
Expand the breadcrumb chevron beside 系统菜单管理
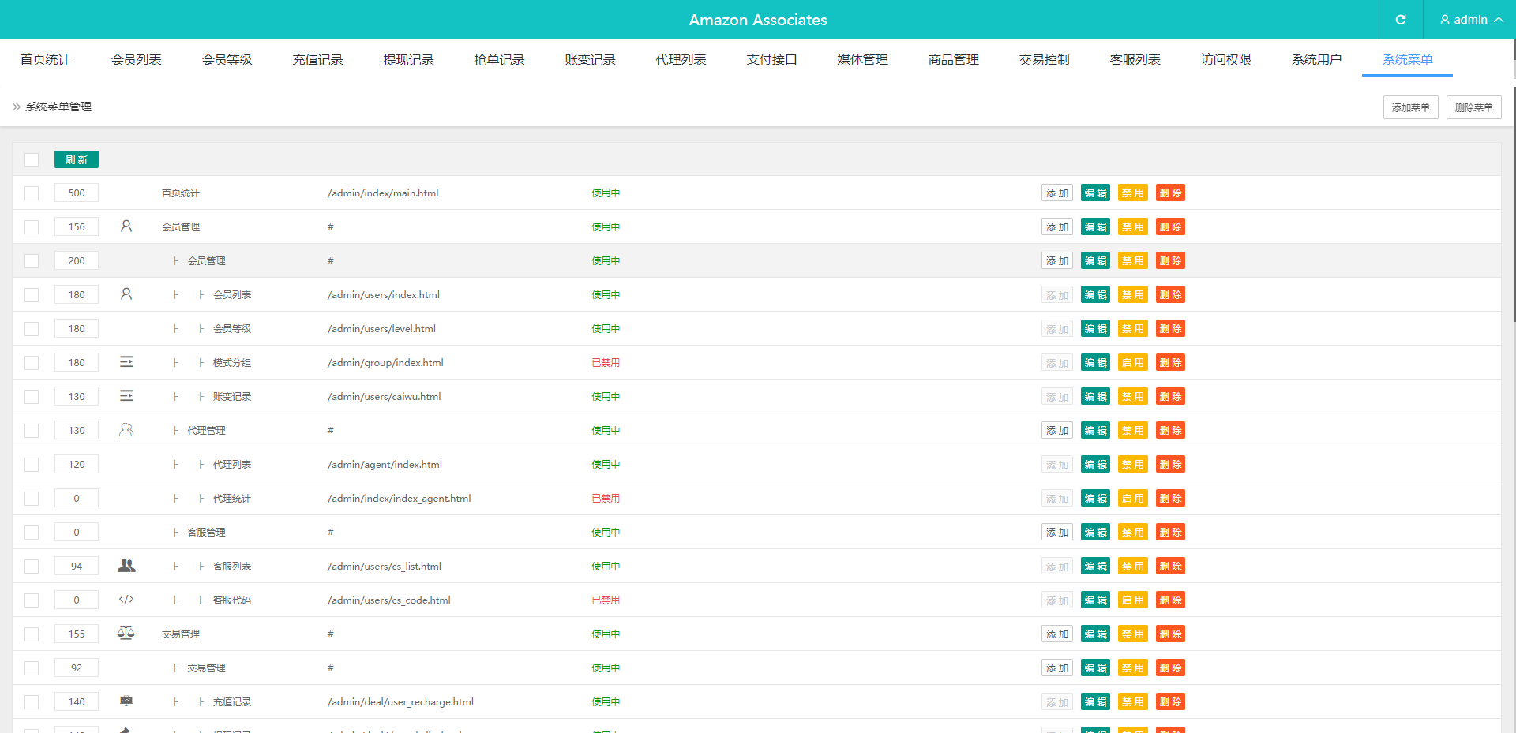[x=16, y=107]
